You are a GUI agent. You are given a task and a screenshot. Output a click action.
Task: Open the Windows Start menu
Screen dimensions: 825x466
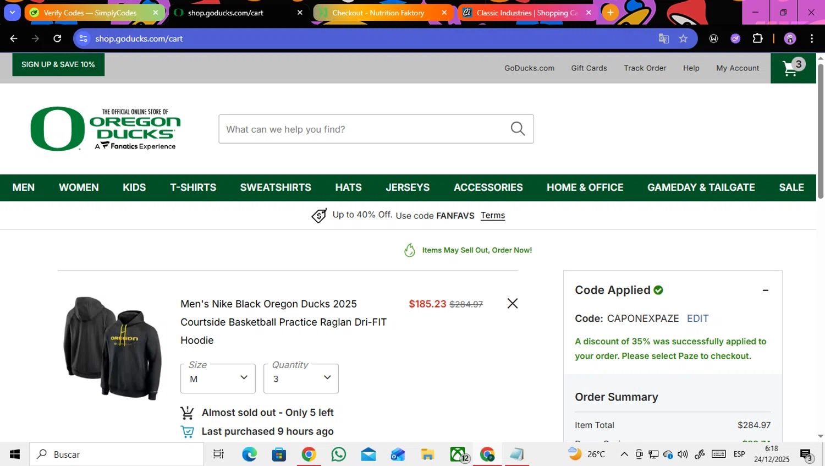point(15,454)
